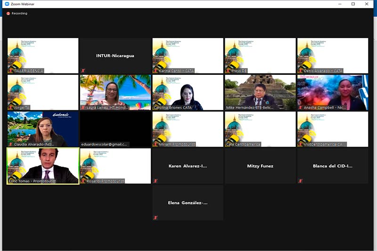This screenshot has height=251, width=377.
Task: Click the TALLER AGENCIA name label
Action: point(28,71)
